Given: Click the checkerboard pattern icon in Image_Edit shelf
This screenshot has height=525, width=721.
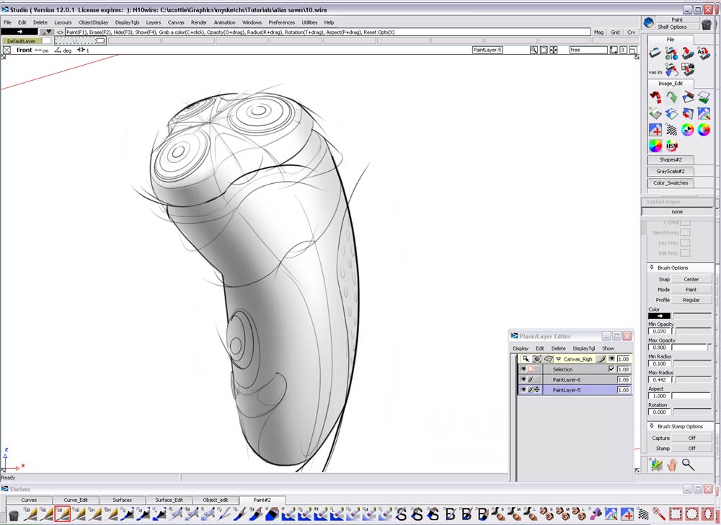Looking at the screenshot, I should pyautogui.click(x=671, y=130).
